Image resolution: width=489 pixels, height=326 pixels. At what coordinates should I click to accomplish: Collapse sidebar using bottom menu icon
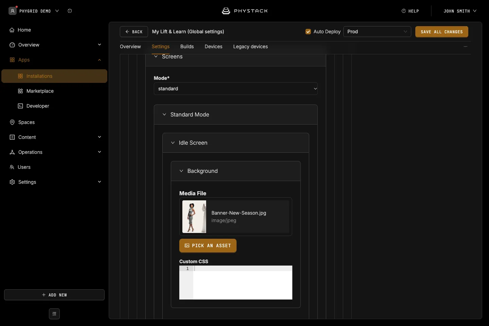coord(54,314)
